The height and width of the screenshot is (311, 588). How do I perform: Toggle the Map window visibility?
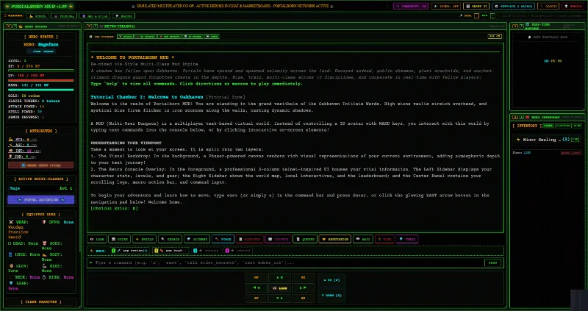pos(95,15)
